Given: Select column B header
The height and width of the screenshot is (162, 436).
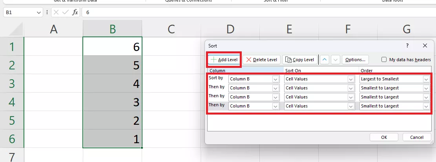Looking at the screenshot, I should click(x=112, y=29).
